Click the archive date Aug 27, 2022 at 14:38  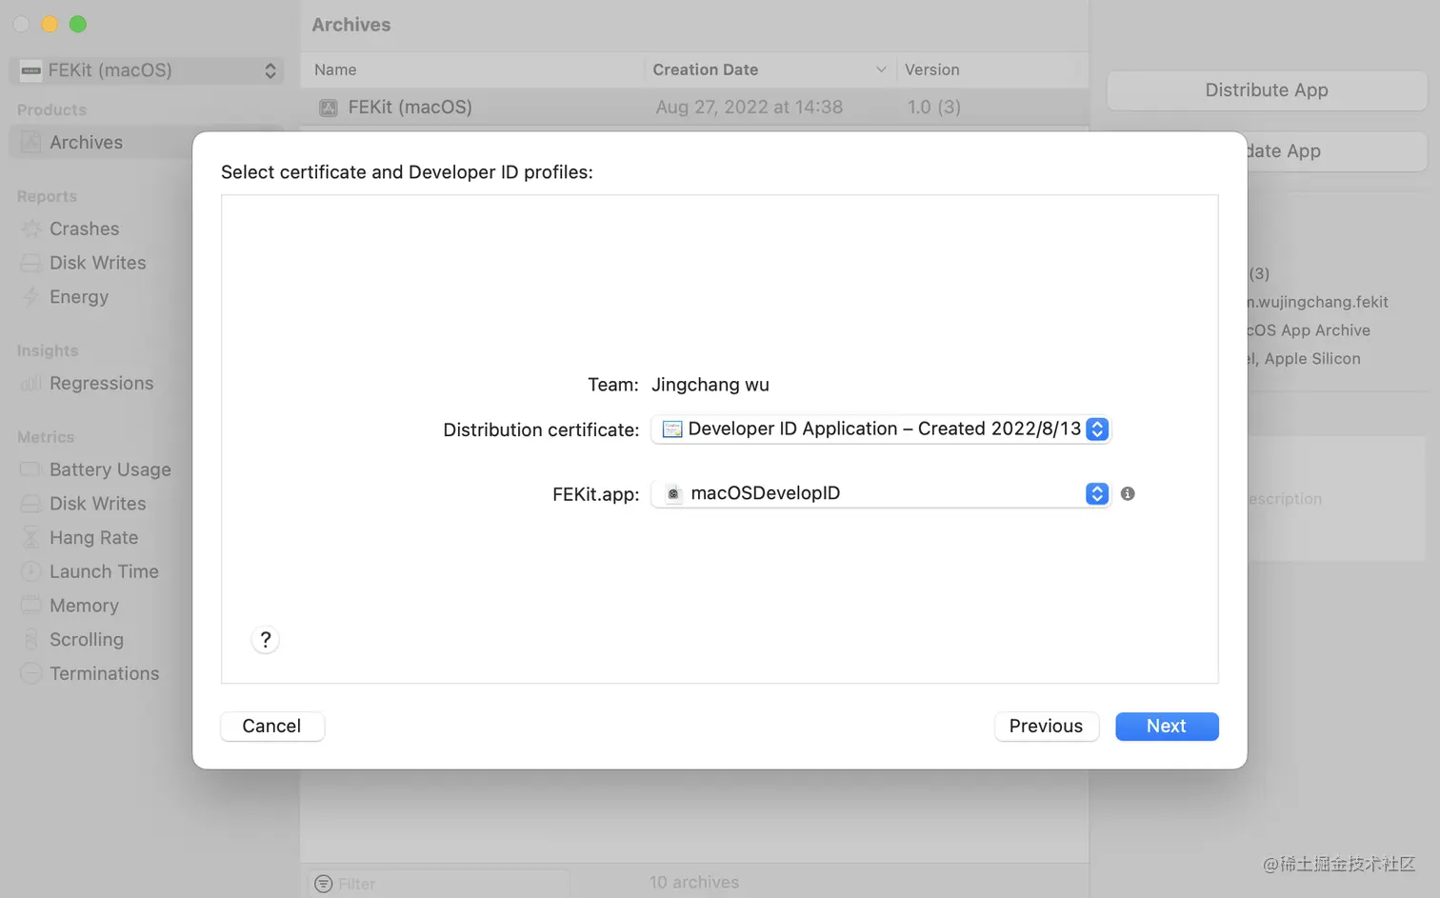(750, 107)
